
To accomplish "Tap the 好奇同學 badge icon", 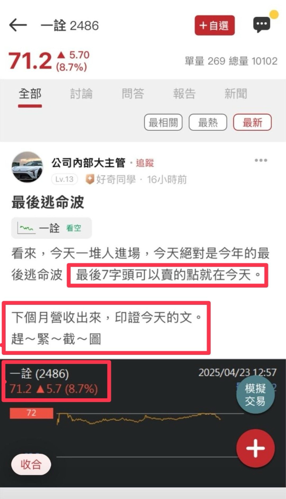I will [90, 179].
